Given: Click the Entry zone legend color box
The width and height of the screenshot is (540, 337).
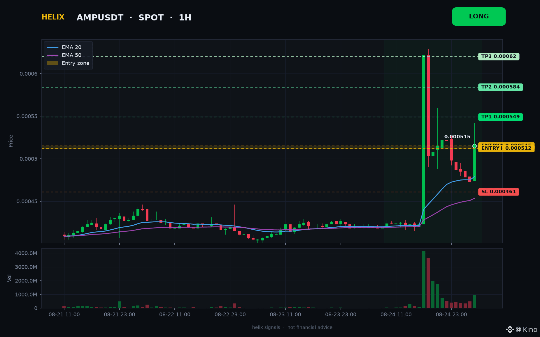Looking at the screenshot, I should [52, 63].
